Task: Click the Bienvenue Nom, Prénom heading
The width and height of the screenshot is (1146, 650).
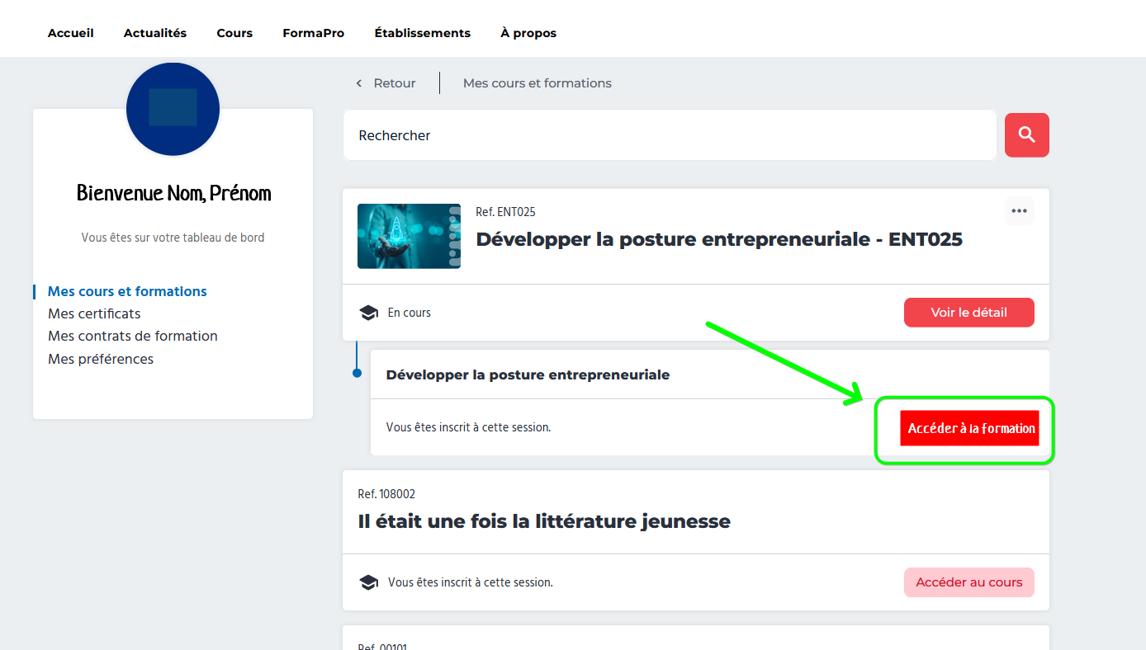Action: [173, 193]
